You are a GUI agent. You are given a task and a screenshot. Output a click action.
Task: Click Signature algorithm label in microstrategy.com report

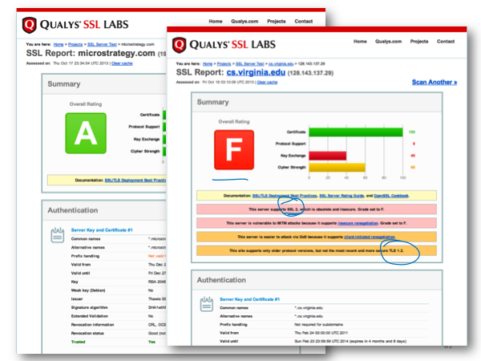click(x=89, y=307)
